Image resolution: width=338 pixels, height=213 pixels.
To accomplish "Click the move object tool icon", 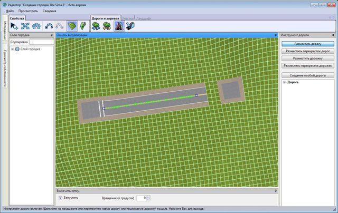I will pos(25,26).
